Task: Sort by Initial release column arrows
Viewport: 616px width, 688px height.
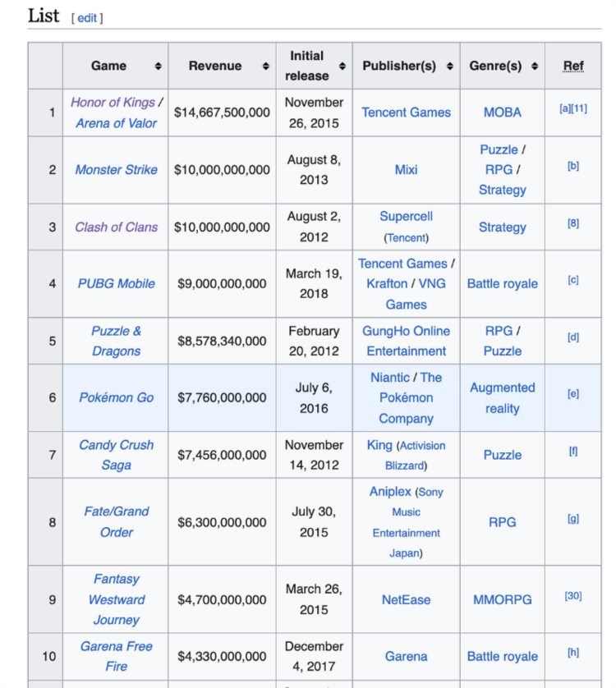Action: tap(342, 67)
